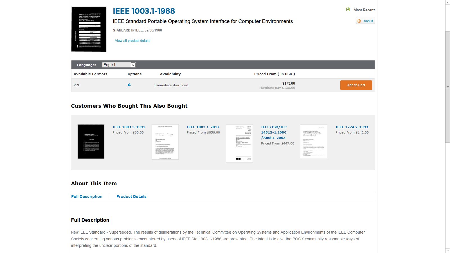Open the IEEE 1224.2-1993 product link
Viewport: 450px width, 253px height.
pos(352,127)
